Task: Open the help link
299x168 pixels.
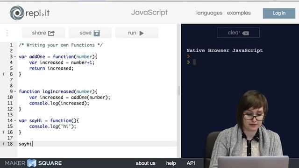Action: [x=171, y=163]
